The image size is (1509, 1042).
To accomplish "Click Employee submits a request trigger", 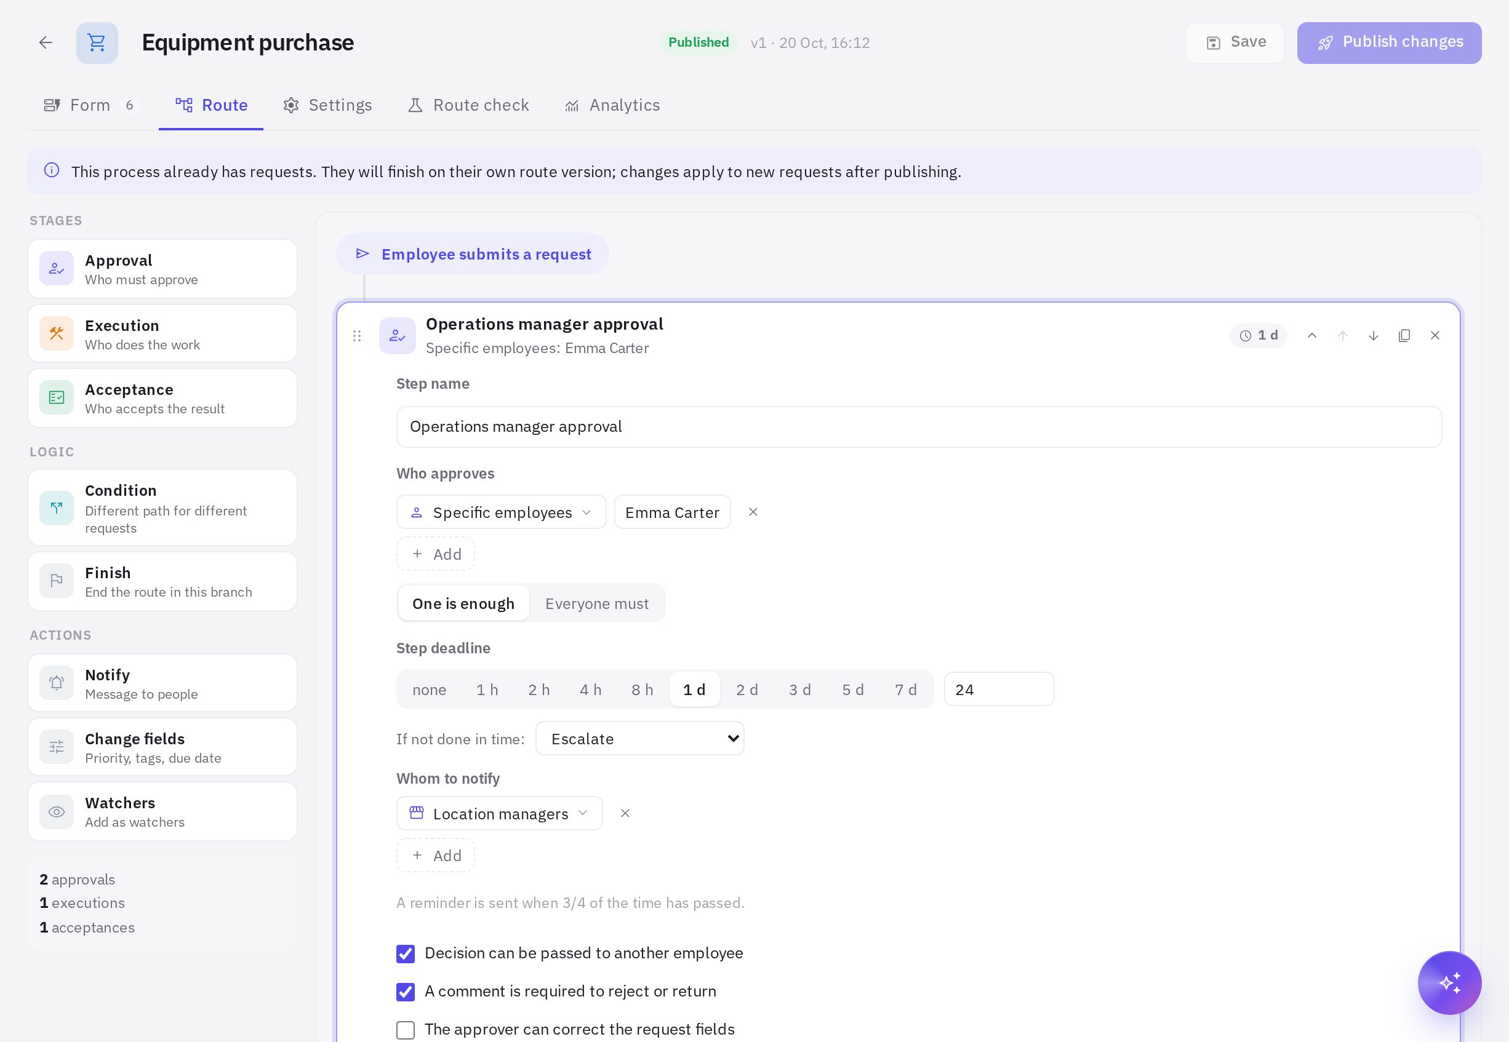I will tap(472, 254).
